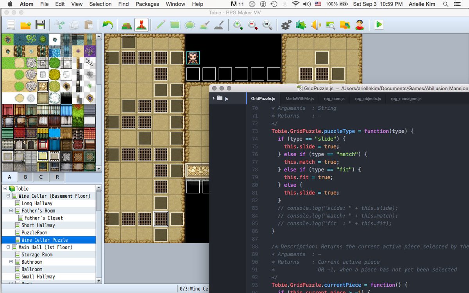The image size is (469, 293).
Task: Collapse the Tobie project root node
Action: (5, 188)
